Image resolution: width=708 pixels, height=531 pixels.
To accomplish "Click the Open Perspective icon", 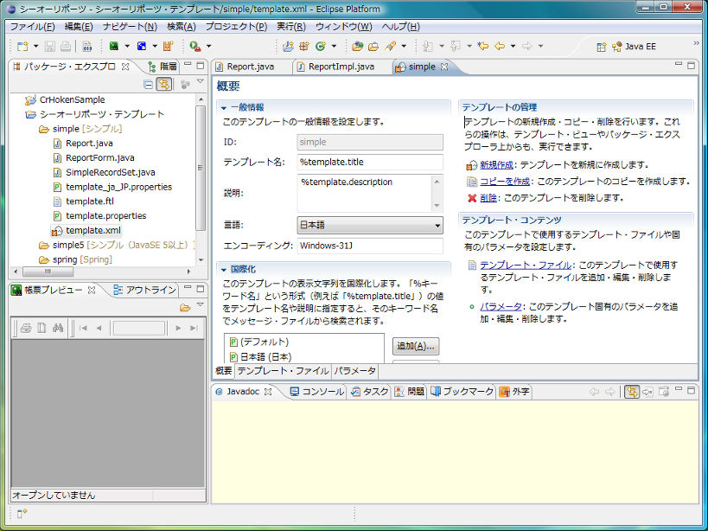I will tap(602, 47).
